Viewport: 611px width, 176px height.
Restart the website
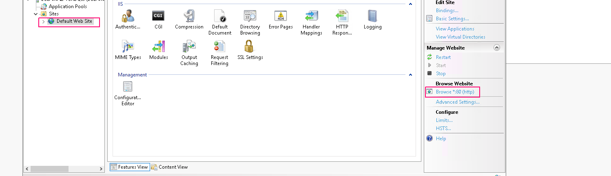[x=443, y=57]
